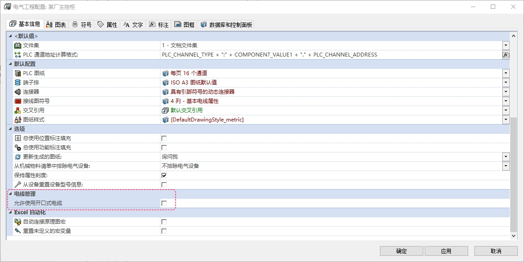Collapse the 默认配置 section
Screen dimensions: 524x262
(10, 64)
